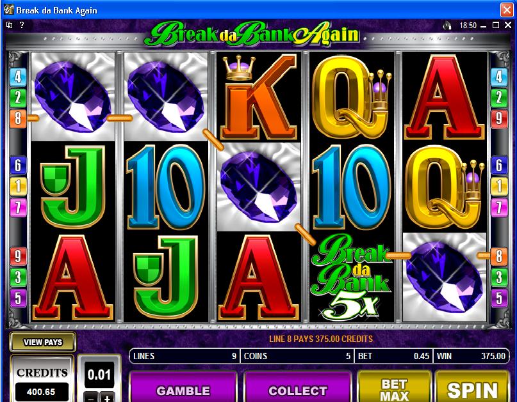Open the View Pays table
The image size is (517, 402).
(x=43, y=342)
